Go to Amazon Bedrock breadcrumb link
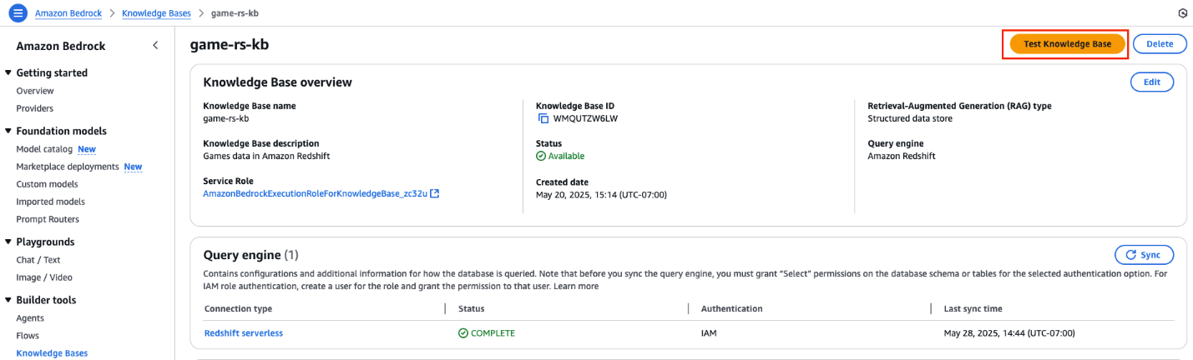1193x360 pixels. click(x=68, y=13)
